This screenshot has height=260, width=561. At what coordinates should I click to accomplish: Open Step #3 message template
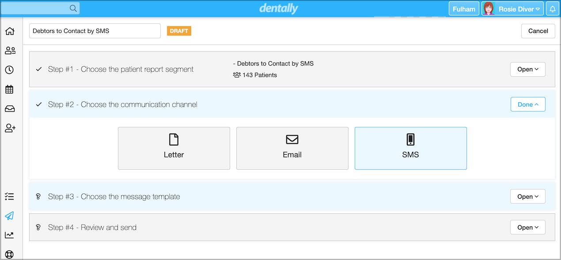pyautogui.click(x=527, y=196)
